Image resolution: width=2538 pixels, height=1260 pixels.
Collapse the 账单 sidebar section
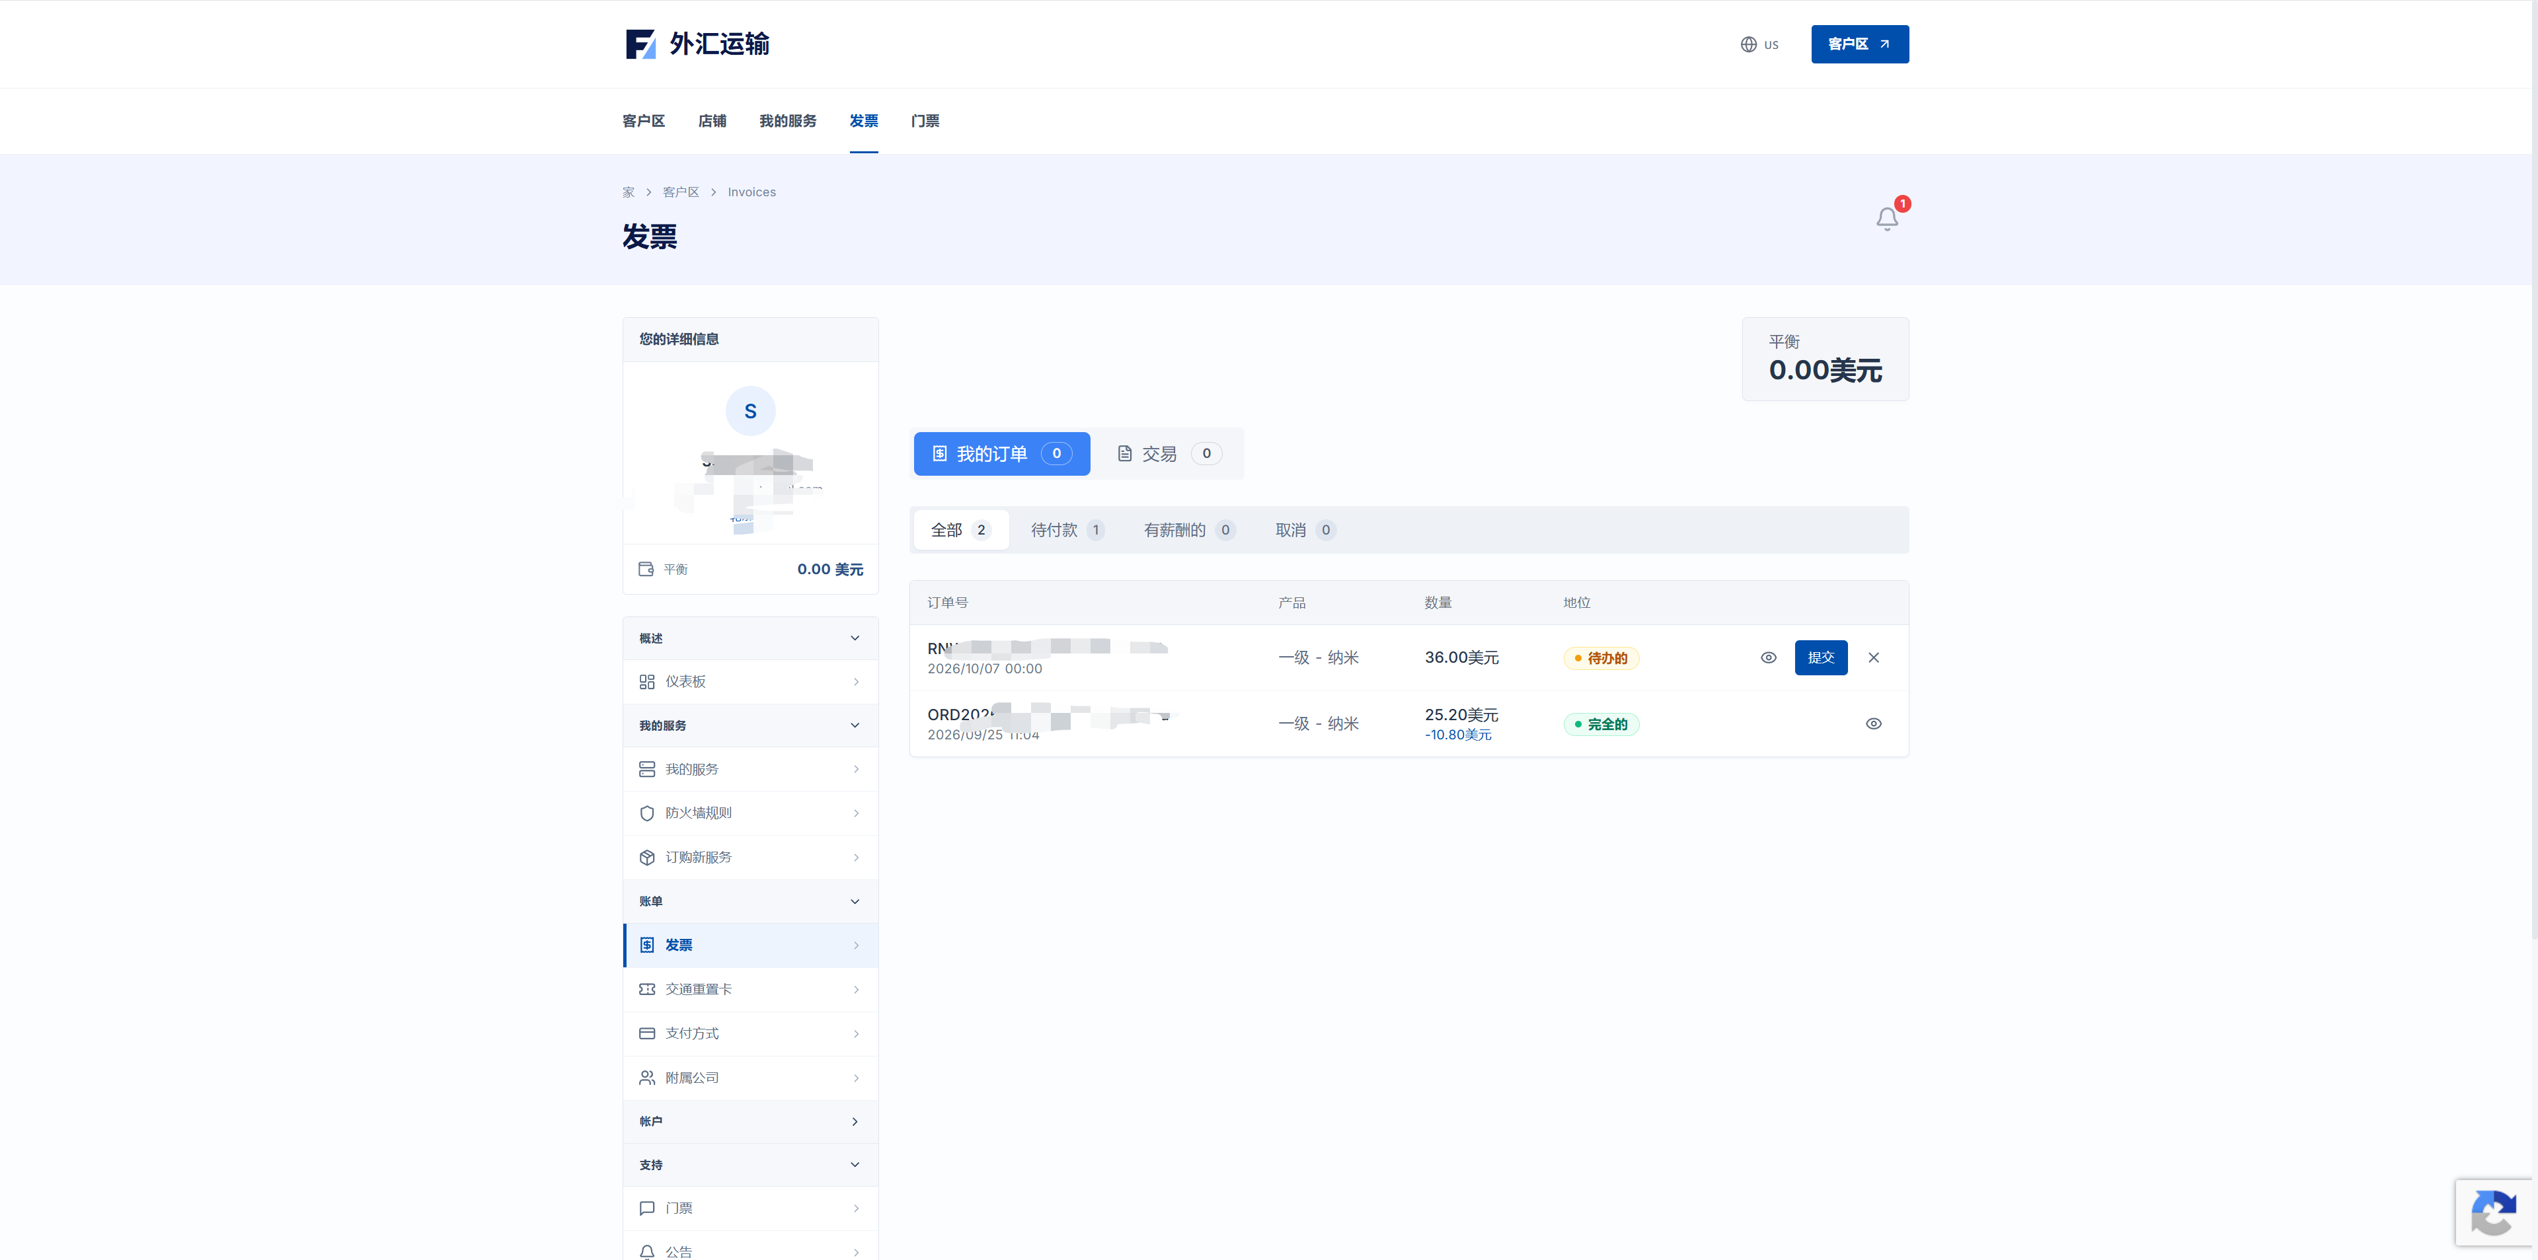pos(751,901)
